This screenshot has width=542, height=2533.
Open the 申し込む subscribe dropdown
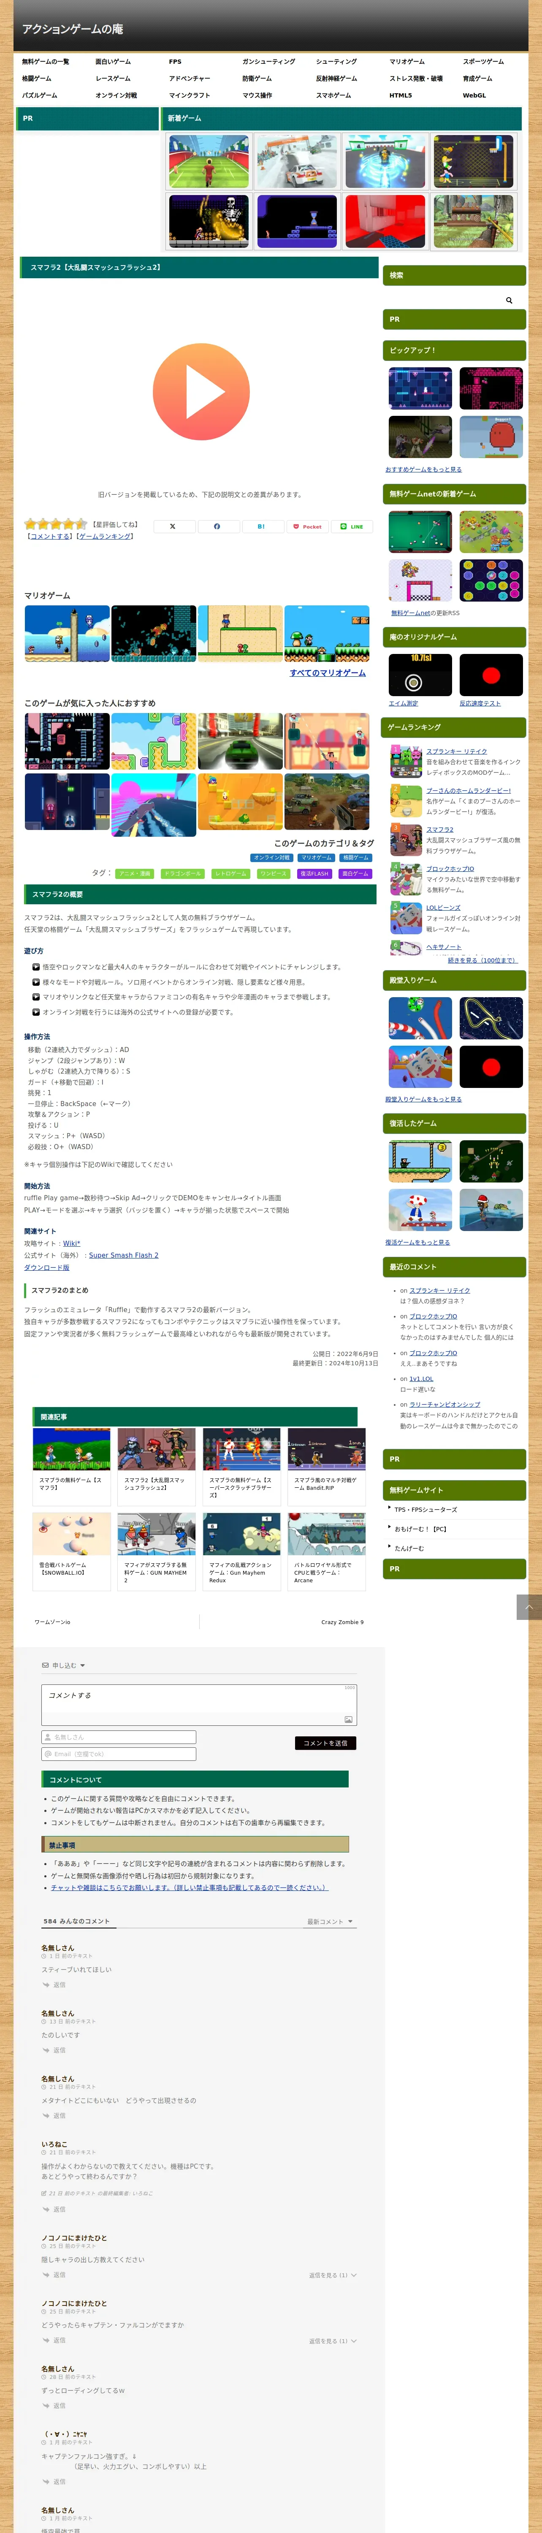point(63,1666)
